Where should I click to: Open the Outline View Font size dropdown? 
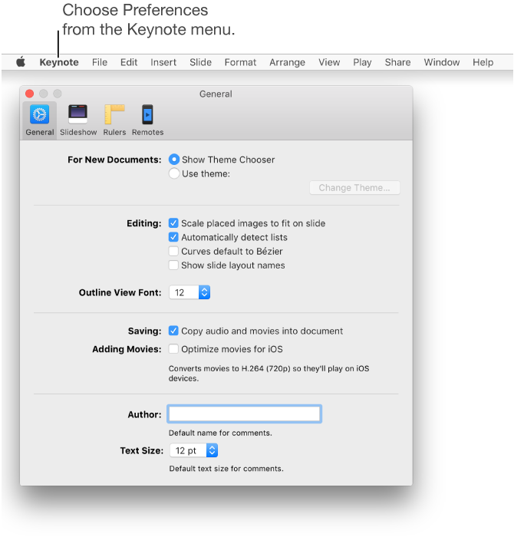[189, 292]
